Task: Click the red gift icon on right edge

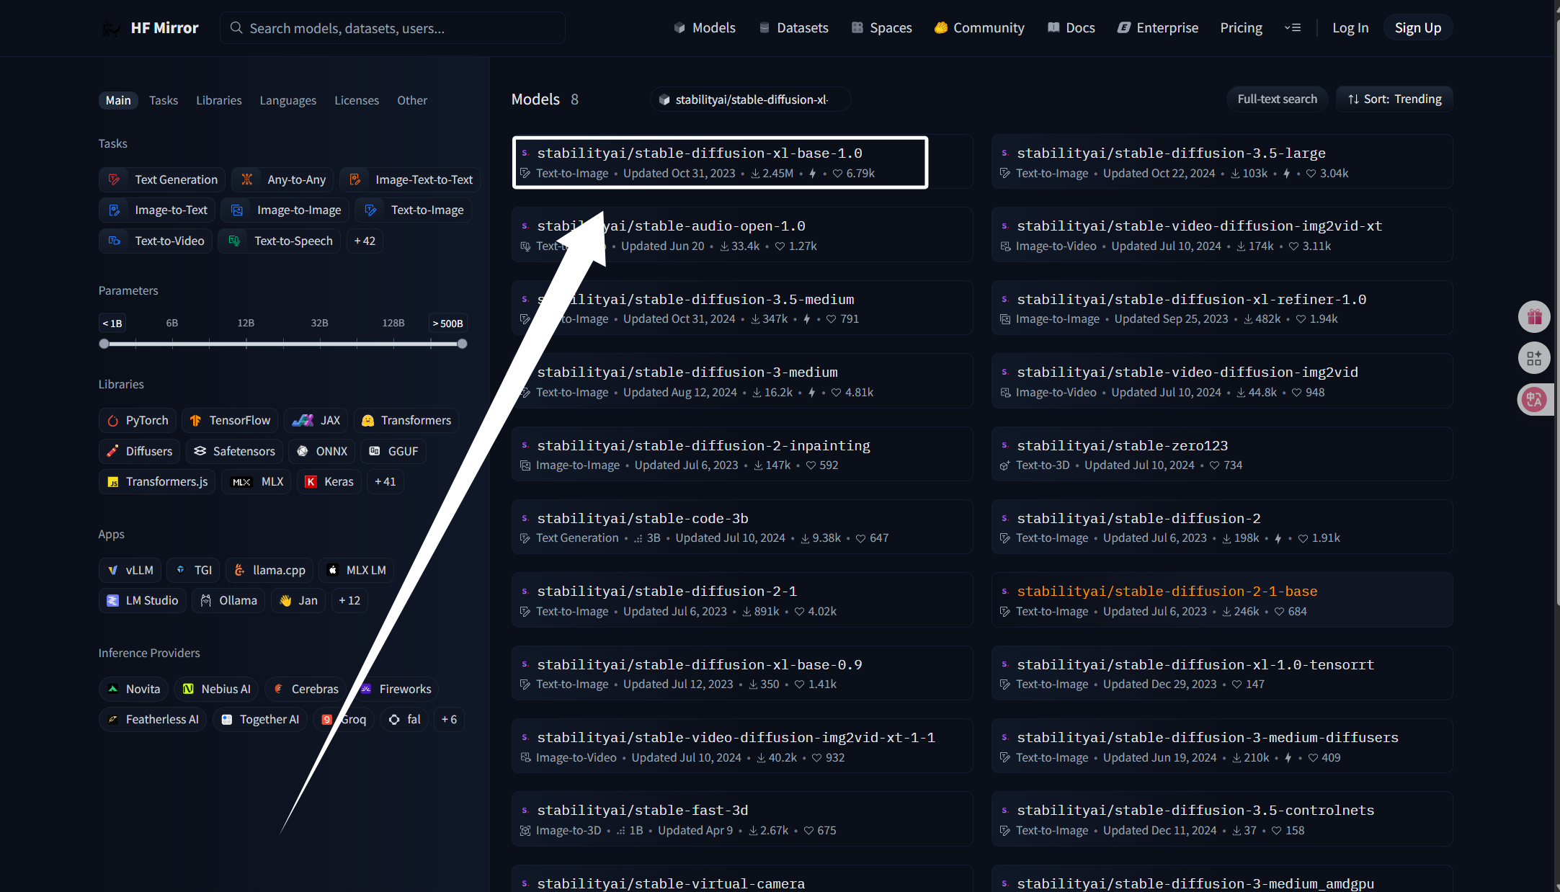Action: (1534, 316)
